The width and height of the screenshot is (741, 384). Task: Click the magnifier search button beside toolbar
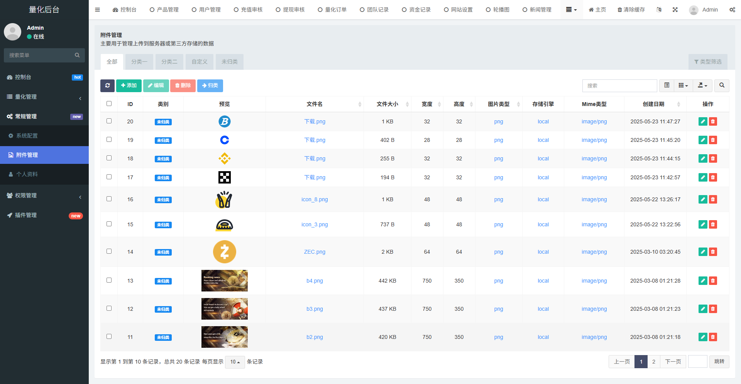[722, 86]
